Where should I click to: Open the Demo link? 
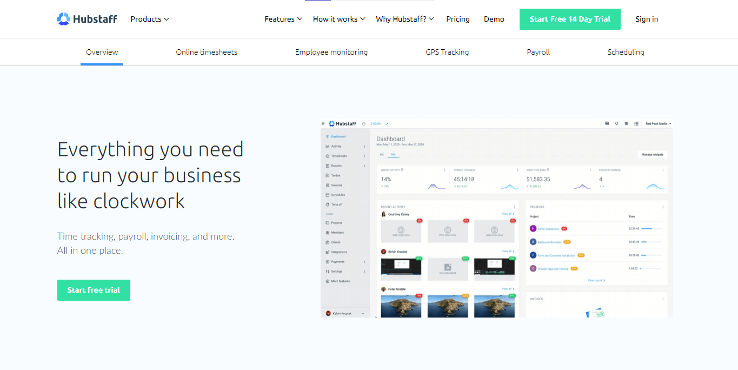tap(494, 19)
